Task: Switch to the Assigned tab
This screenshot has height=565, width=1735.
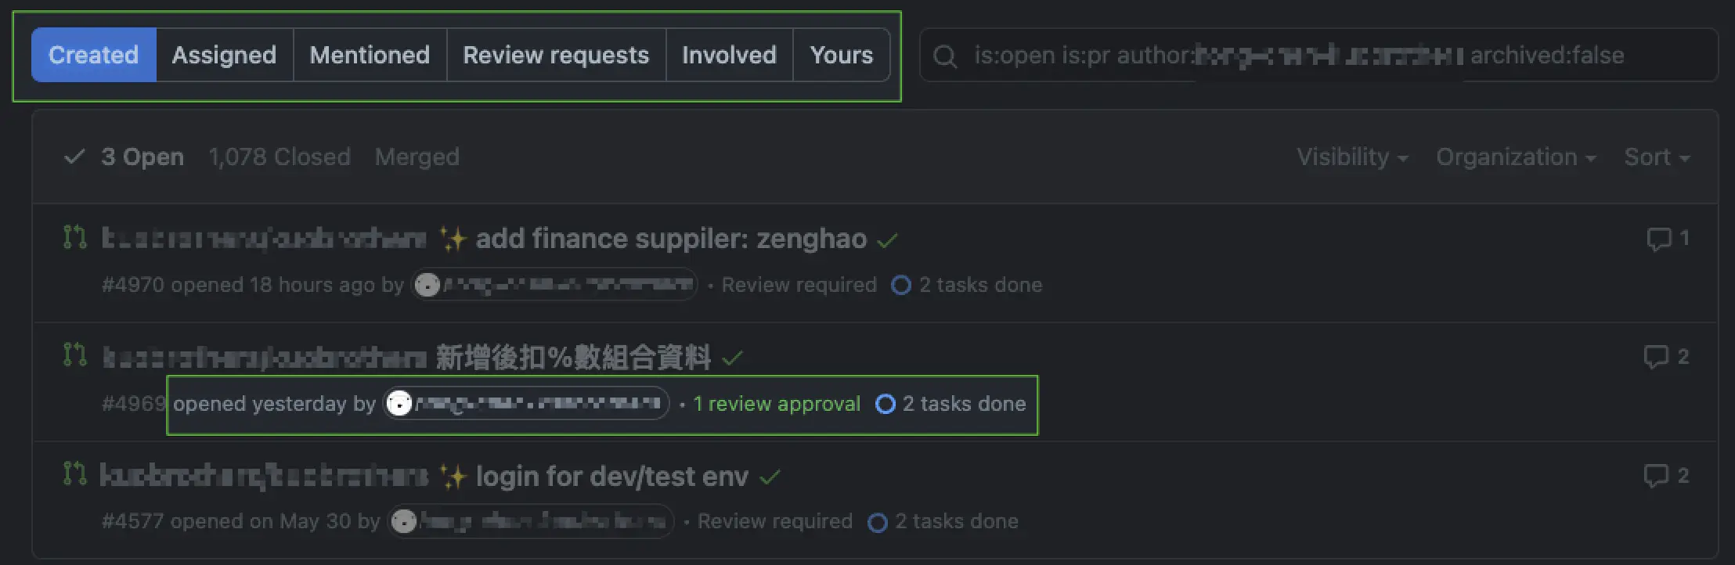Action: click(224, 55)
